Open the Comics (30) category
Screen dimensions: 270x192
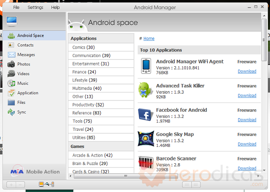tap(101, 47)
